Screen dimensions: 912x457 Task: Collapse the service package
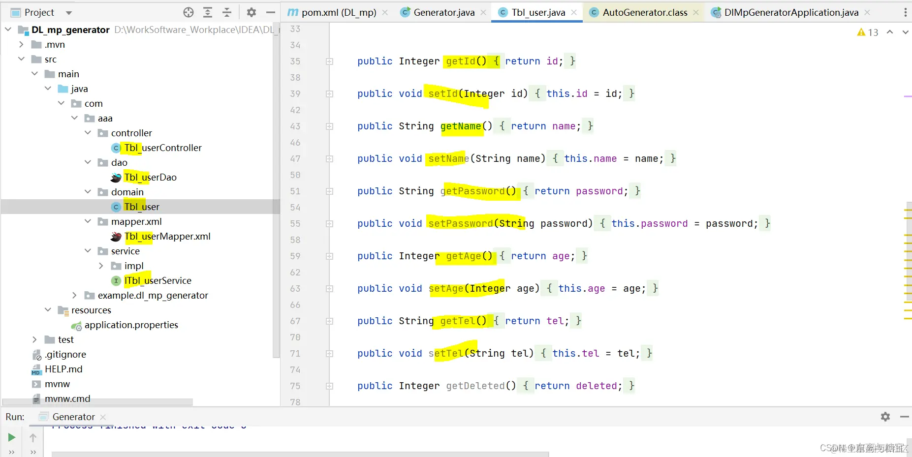click(88, 251)
